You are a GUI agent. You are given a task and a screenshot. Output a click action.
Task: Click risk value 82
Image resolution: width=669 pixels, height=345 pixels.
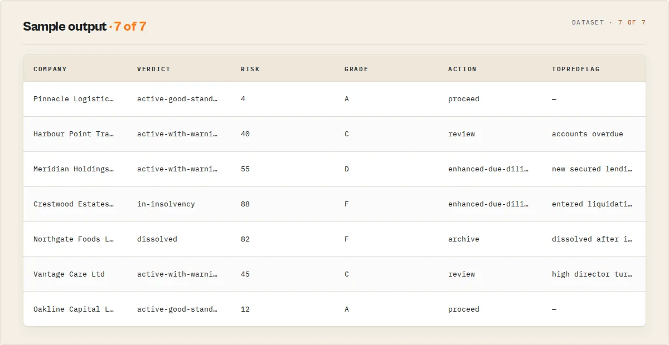[245, 239]
